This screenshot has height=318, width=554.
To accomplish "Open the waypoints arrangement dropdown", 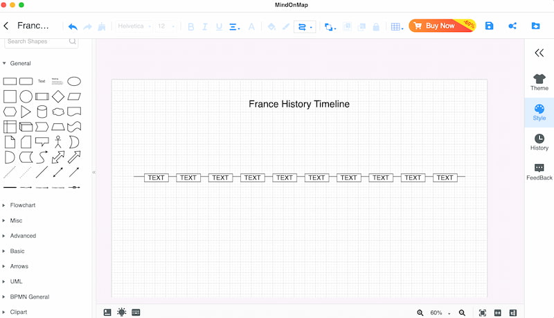I will [330, 27].
